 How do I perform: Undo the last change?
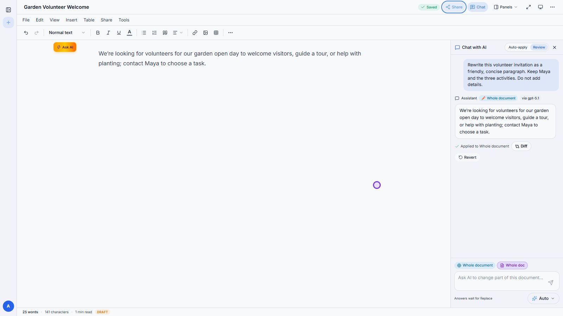coord(26,33)
